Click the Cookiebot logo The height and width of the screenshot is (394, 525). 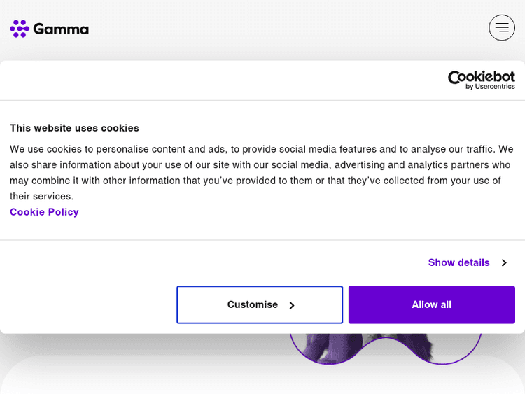pyautogui.click(x=481, y=76)
